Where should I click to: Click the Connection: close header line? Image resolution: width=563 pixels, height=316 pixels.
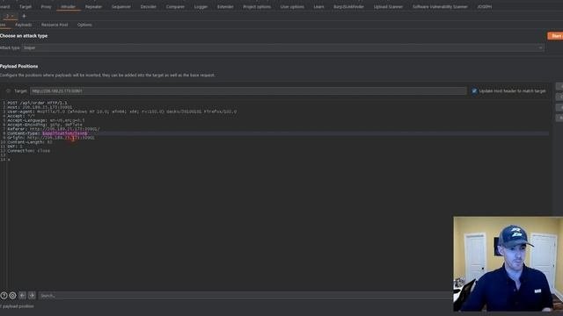point(29,151)
